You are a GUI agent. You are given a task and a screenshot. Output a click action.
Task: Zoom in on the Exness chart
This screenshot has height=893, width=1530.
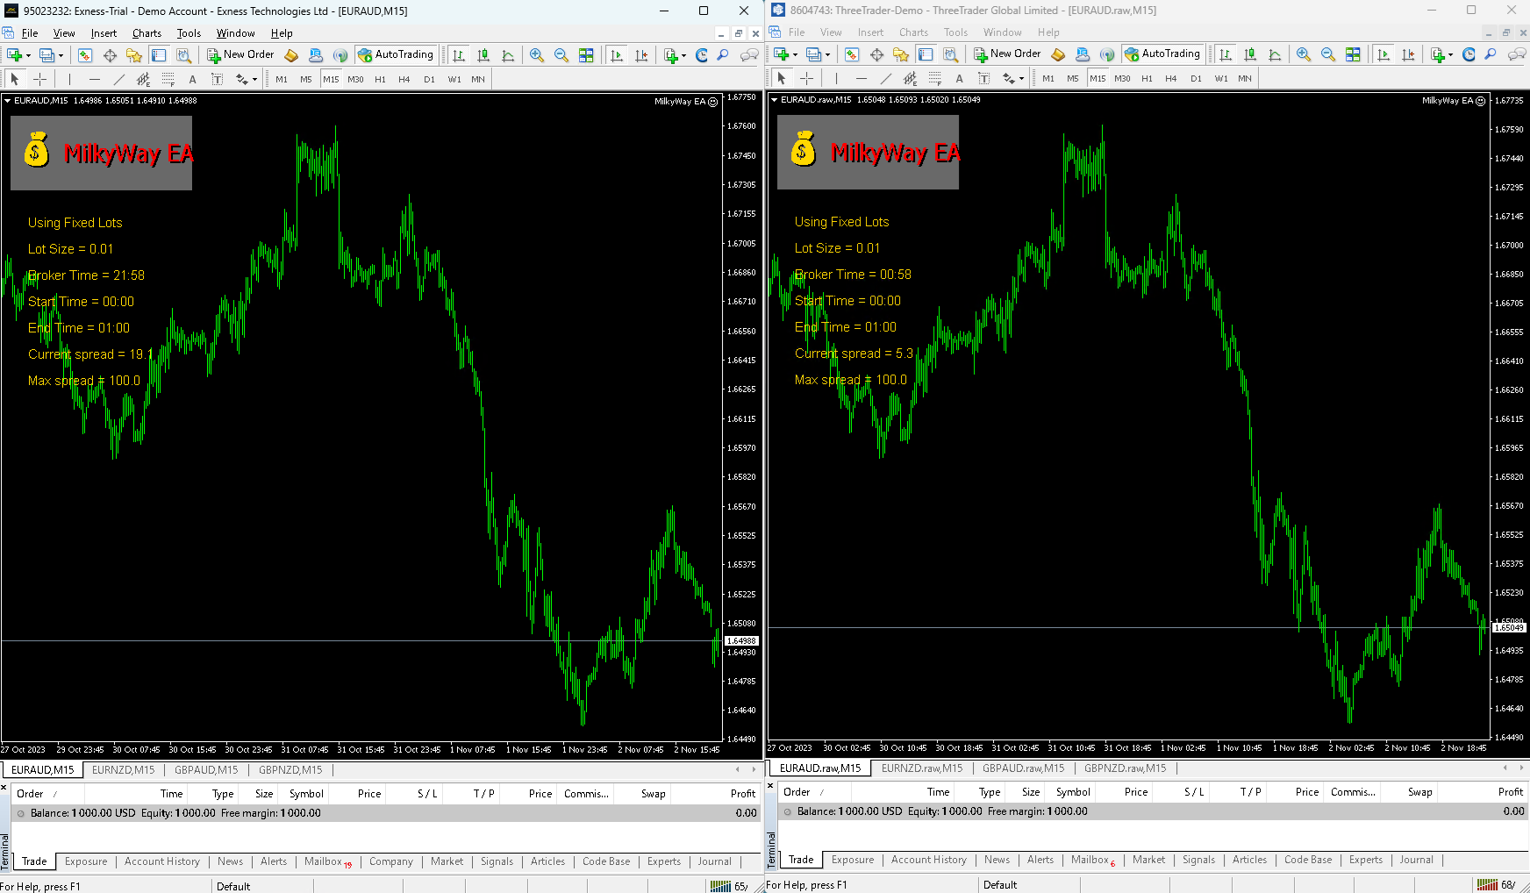pos(537,55)
